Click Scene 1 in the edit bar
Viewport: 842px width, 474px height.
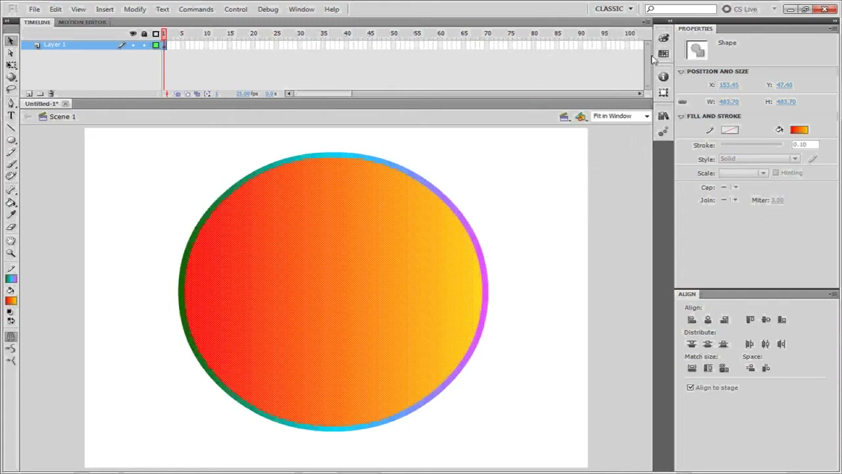pos(62,117)
